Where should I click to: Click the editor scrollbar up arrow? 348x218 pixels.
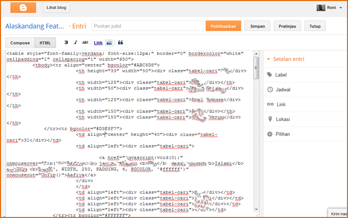click(256, 54)
